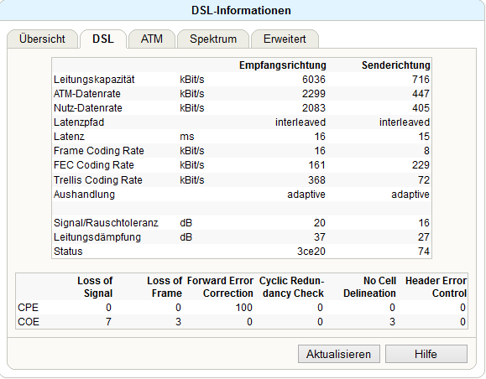Click the DSL-Informationen title
486x379 pixels.
pos(241,11)
